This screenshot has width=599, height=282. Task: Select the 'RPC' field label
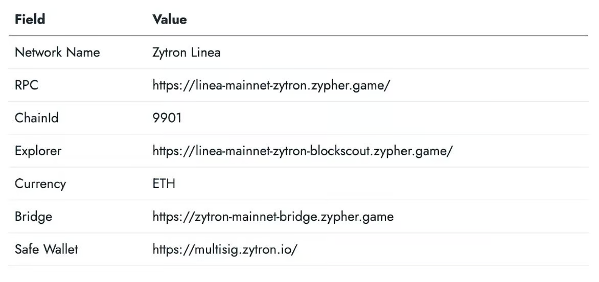click(27, 85)
